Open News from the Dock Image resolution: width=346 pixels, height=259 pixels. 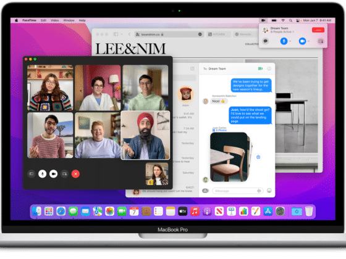219,212
